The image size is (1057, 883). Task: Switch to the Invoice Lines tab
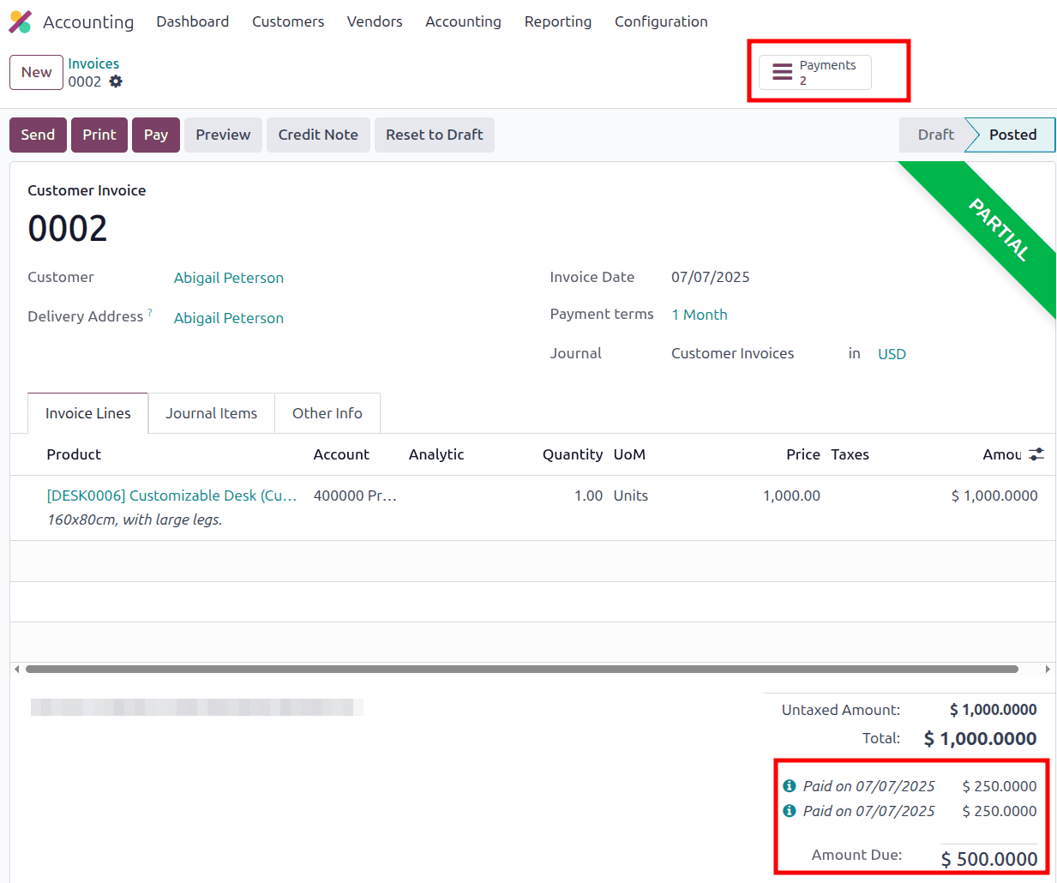coord(88,413)
